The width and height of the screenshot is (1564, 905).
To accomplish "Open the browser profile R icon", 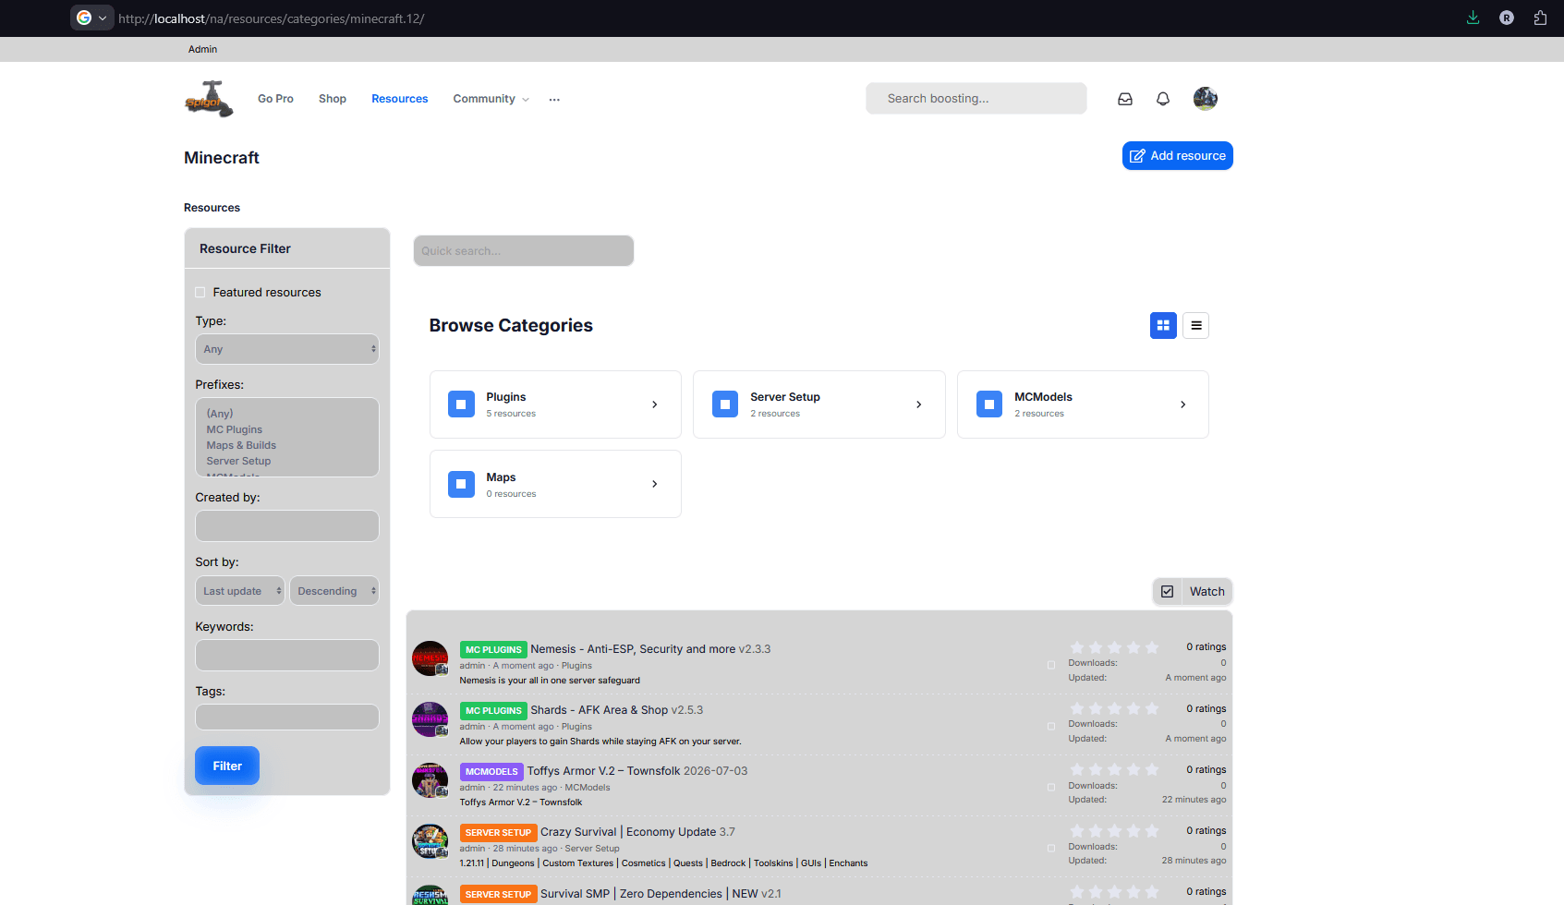I will (1507, 18).
